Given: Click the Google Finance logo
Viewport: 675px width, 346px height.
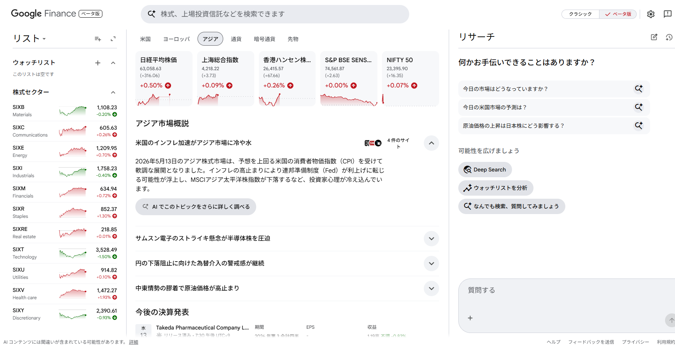Looking at the screenshot, I should [44, 13].
